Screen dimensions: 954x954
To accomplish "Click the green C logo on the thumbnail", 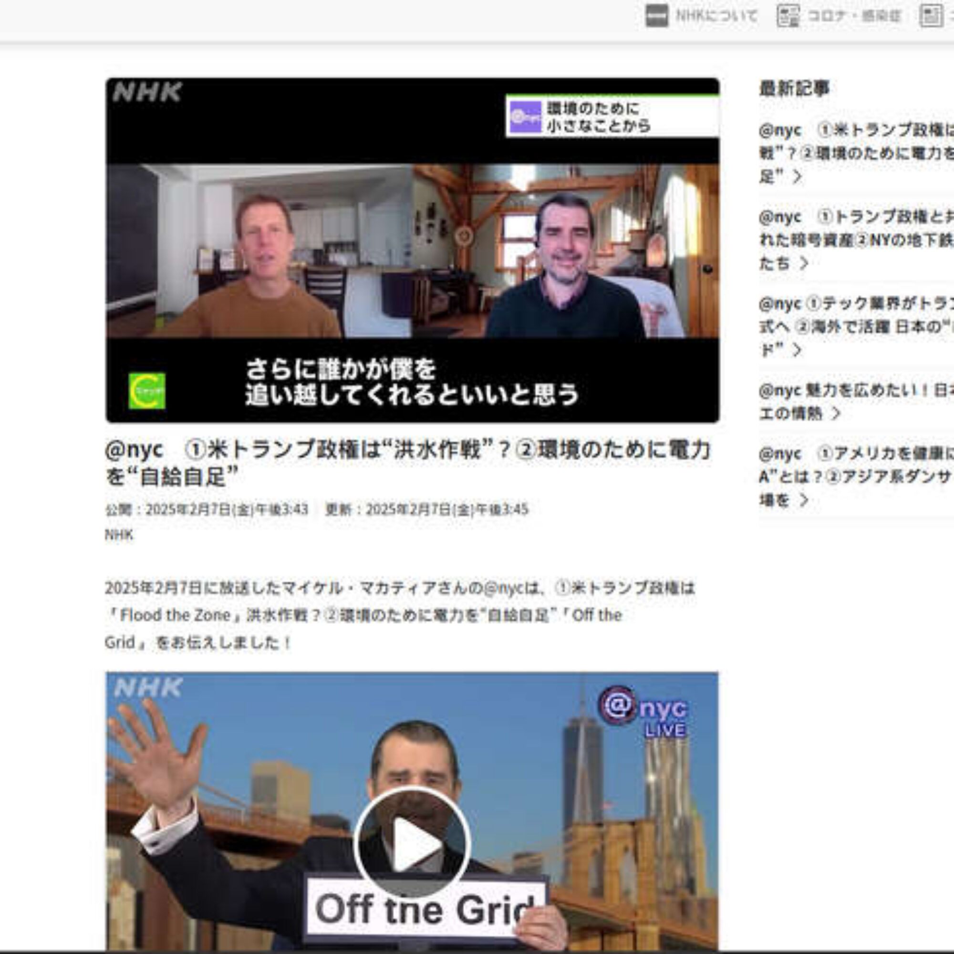I will click(147, 391).
